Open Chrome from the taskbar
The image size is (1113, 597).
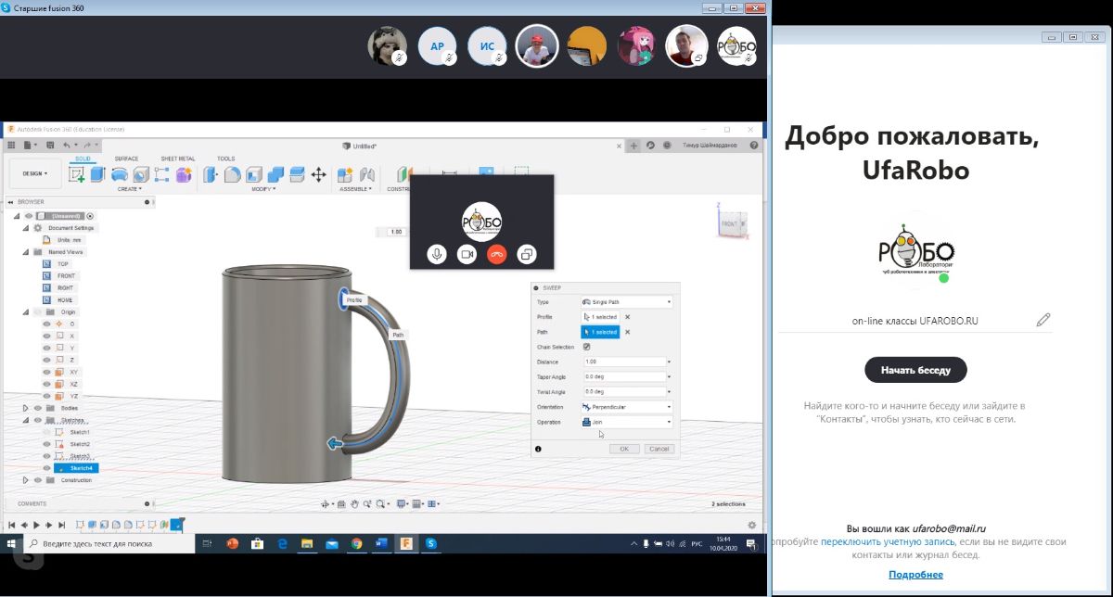(x=356, y=544)
